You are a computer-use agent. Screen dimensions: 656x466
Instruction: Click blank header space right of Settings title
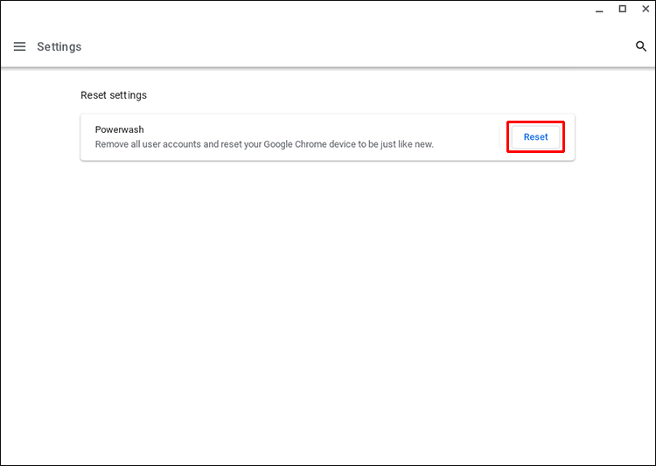350,47
